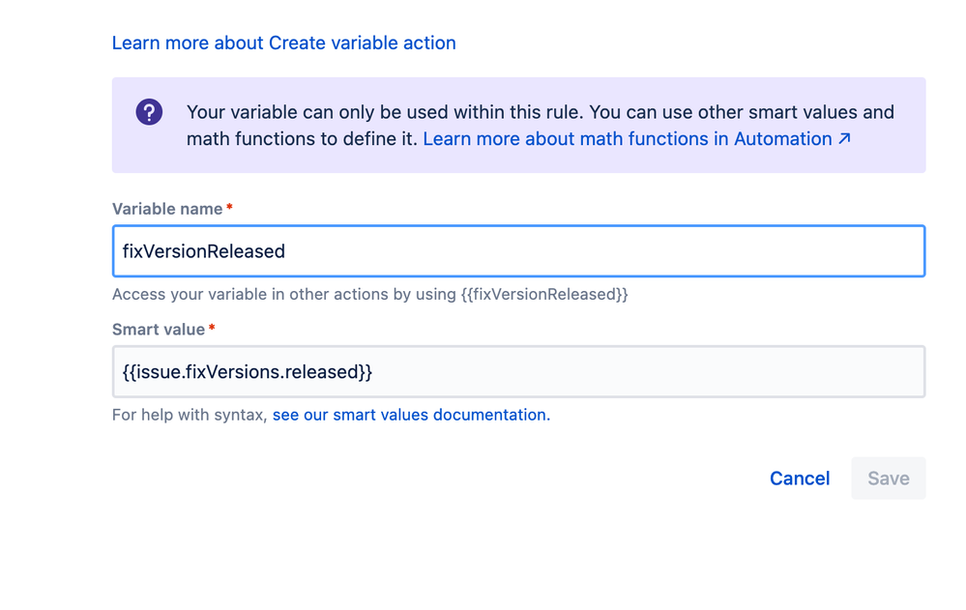The height and width of the screenshot is (610, 966).
Task: Click the "within this rule" banner text
Action: coord(520,112)
